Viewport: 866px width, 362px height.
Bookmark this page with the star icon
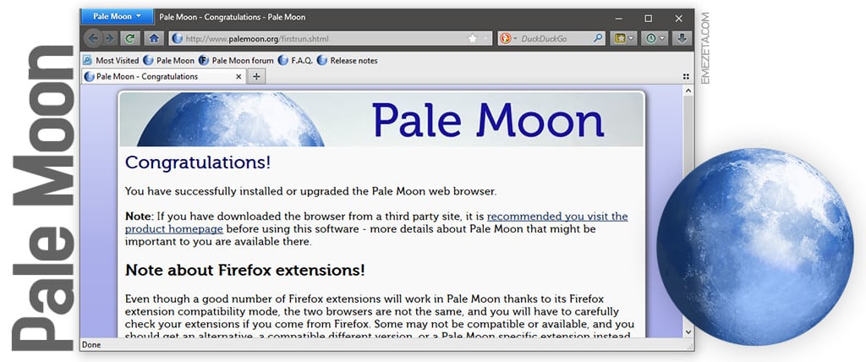(x=473, y=38)
